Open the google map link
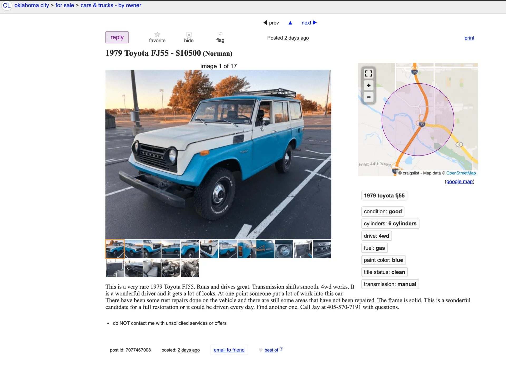 pos(459,181)
